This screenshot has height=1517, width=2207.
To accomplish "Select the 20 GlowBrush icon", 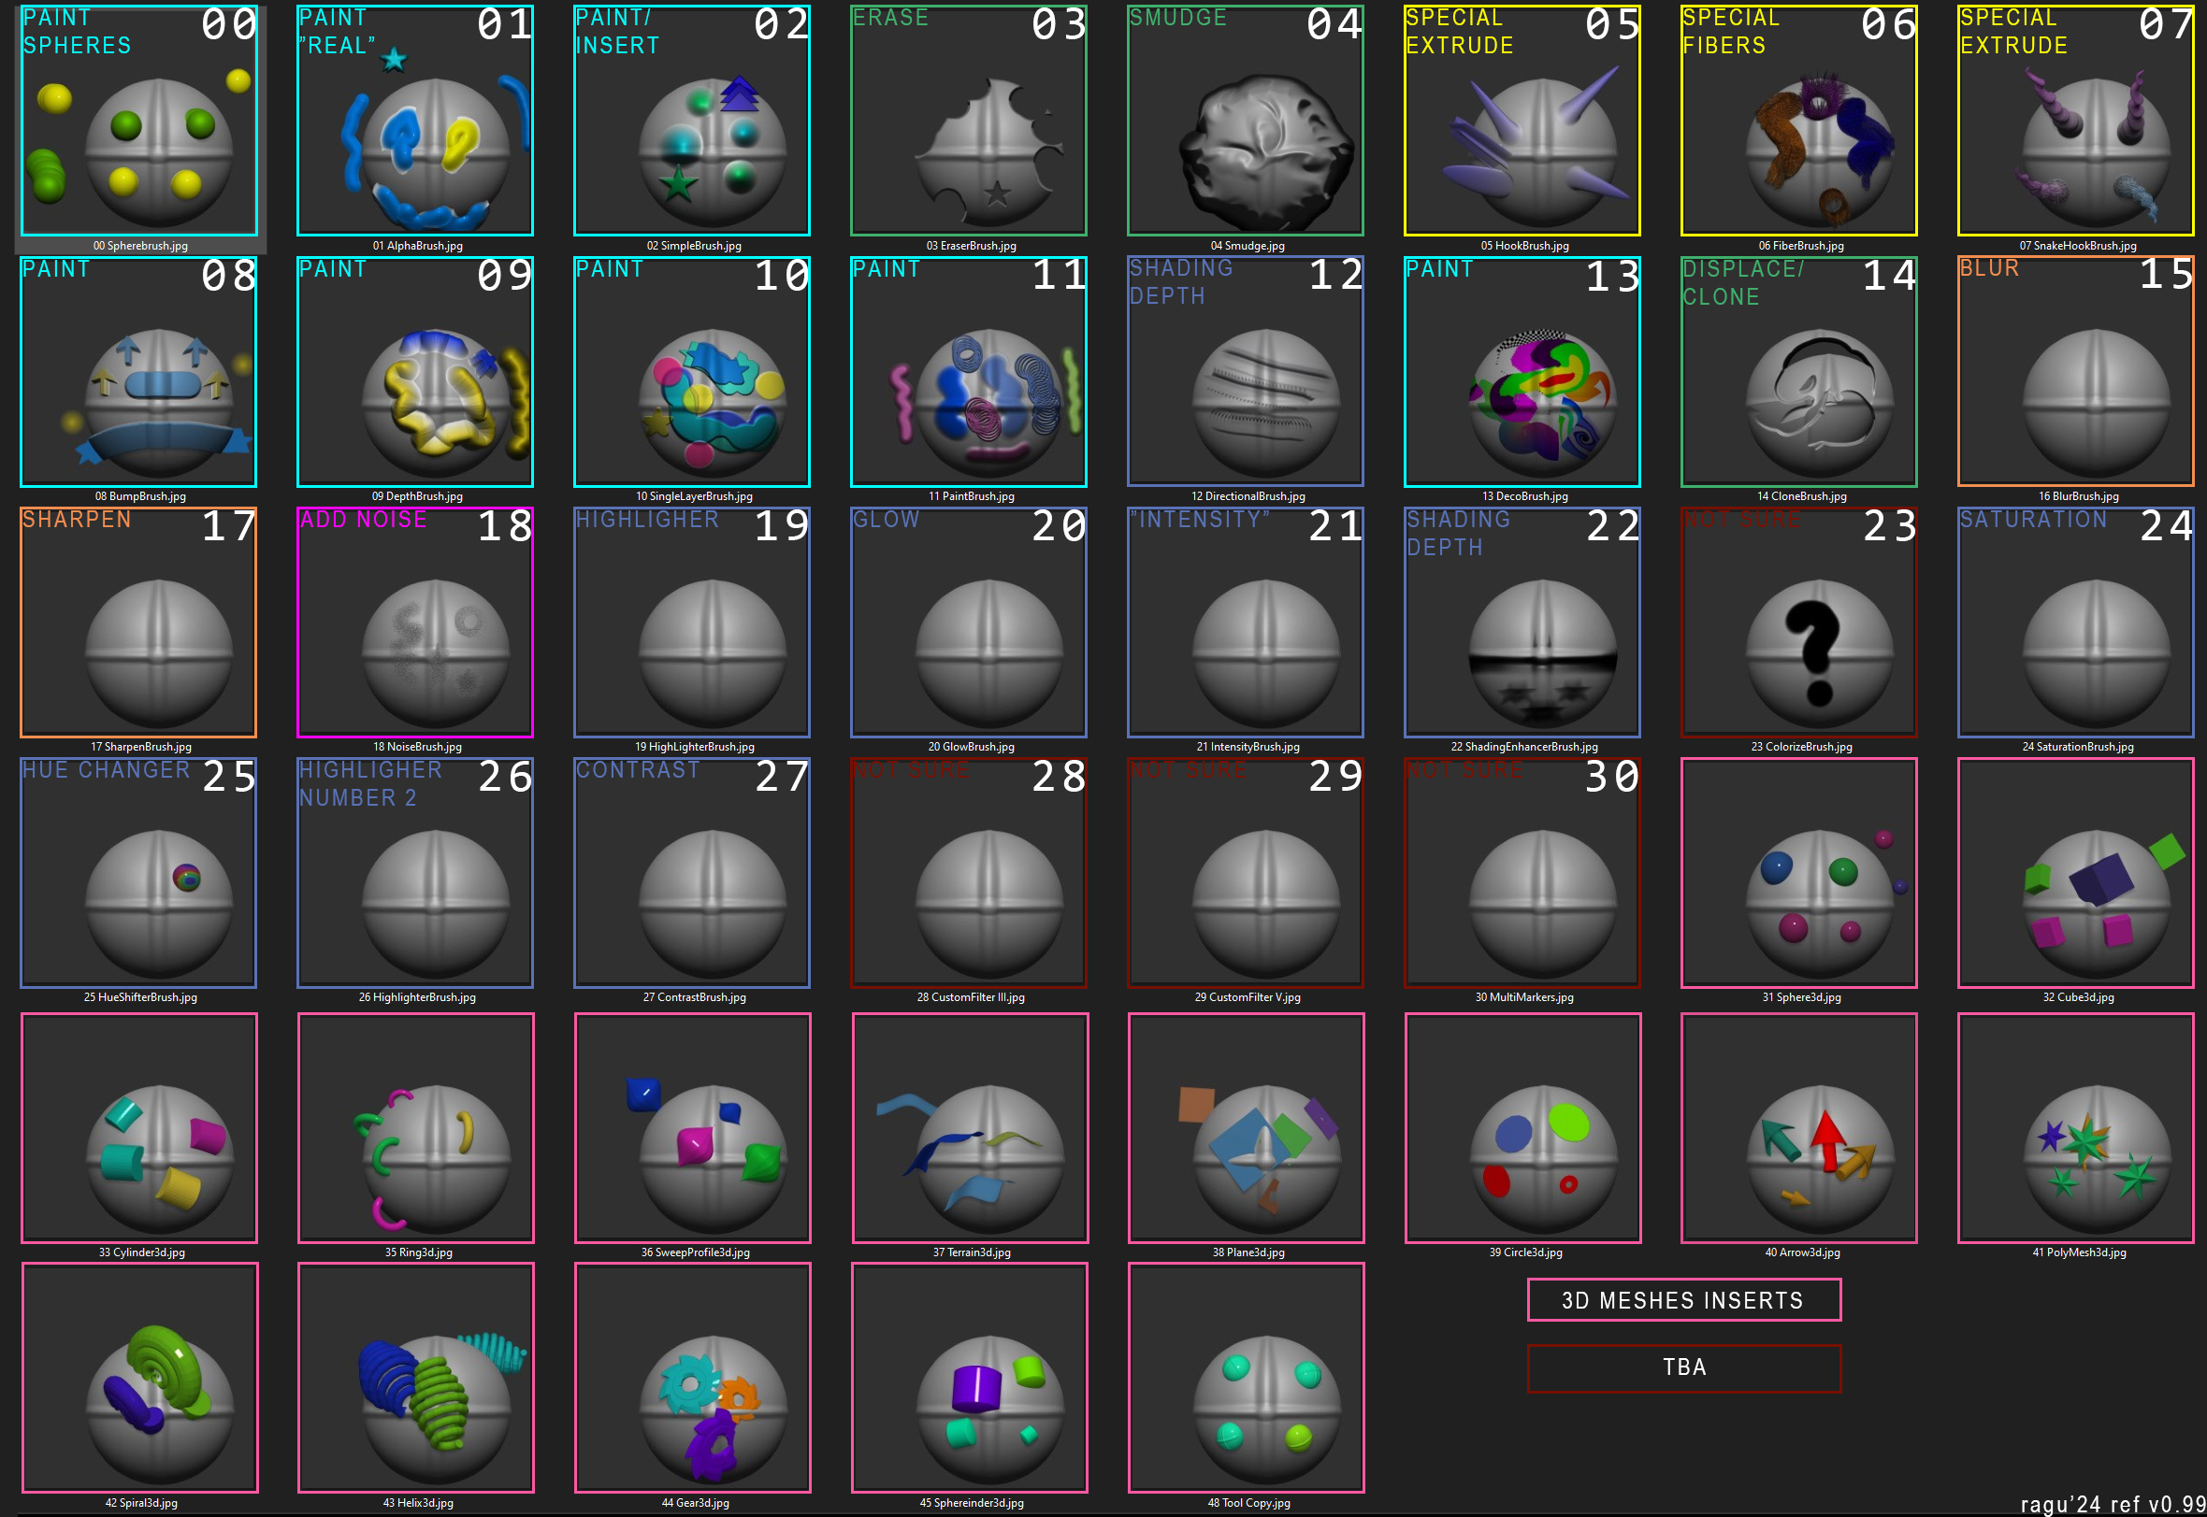I will 969,622.
